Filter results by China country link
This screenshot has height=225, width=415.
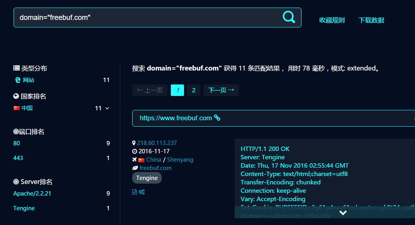(154, 160)
